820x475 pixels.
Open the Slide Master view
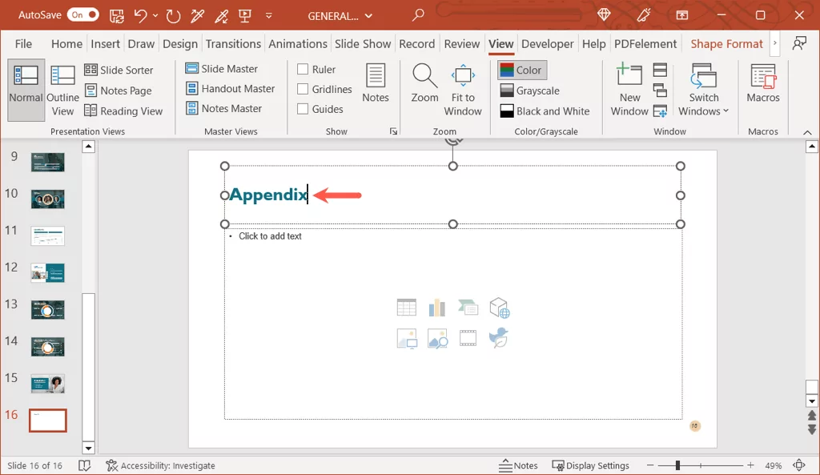tap(222, 69)
